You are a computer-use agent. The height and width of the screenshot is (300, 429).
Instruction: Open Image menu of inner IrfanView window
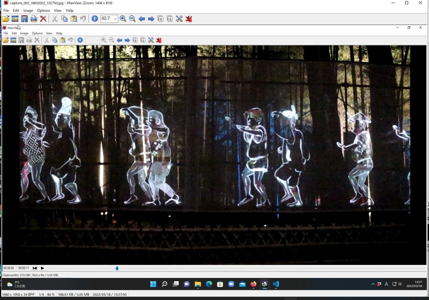24,33
